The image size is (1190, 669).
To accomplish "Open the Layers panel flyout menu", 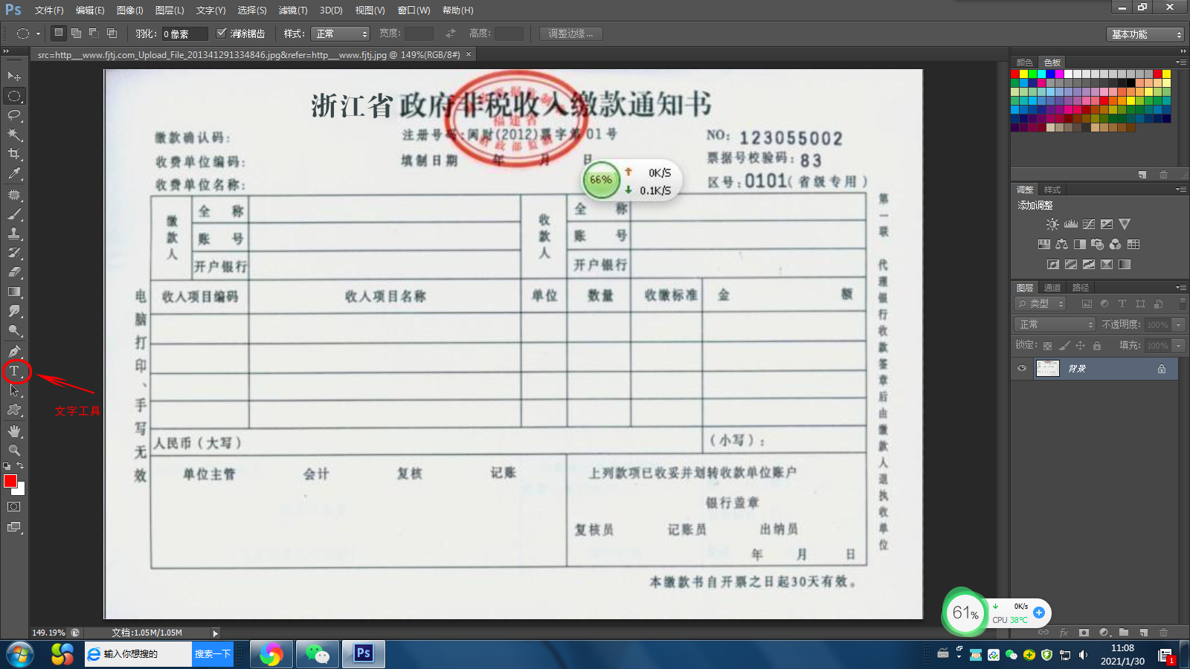I will coord(1181,287).
